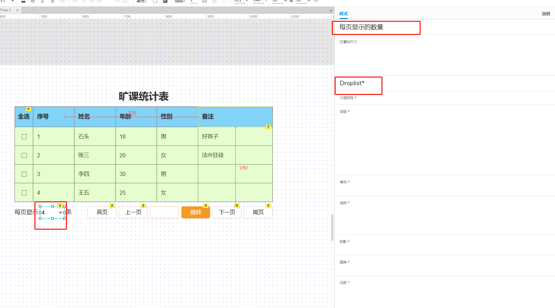The width and height of the screenshot is (555, 308).
Task: Click the dark fill color swatch beside 填充
Action: (165, 1)
